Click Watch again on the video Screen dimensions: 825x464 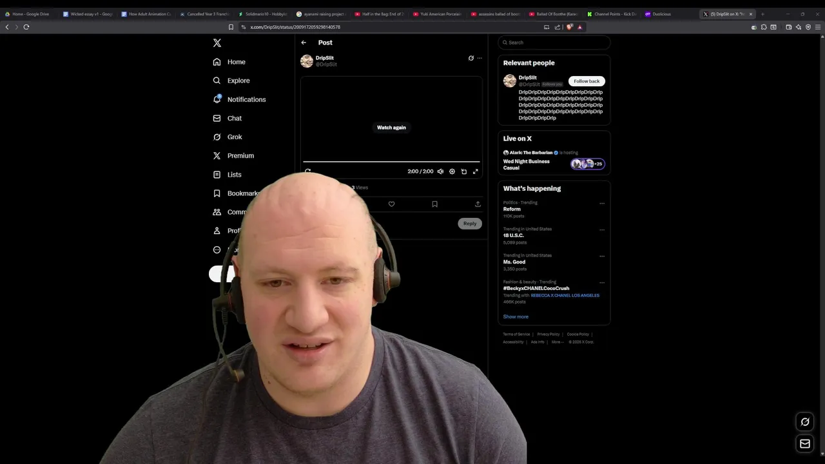tap(391, 128)
